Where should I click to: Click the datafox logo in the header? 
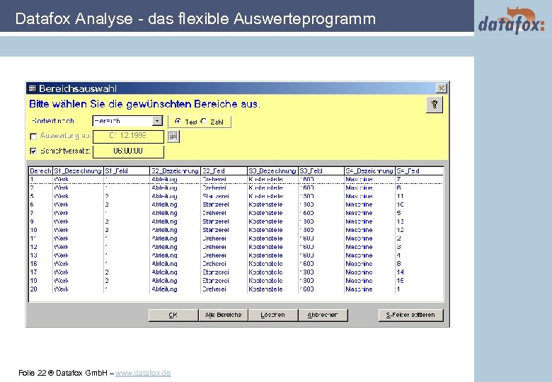click(x=511, y=21)
